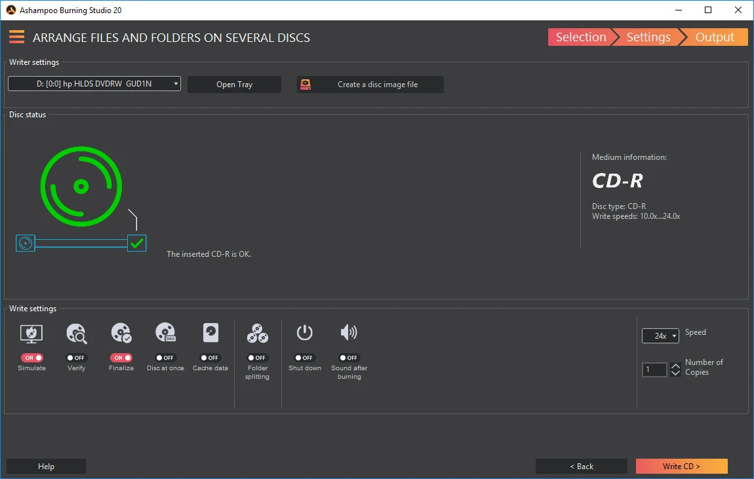Click the Simulate monitor icon
The width and height of the screenshot is (754, 479).
[31, 334]
